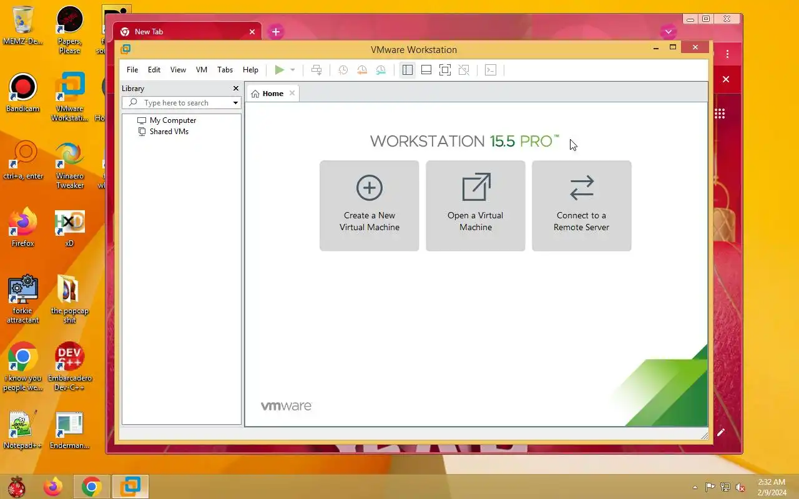Select the New Tab in Chrome window
799x499 pixels.
[187, 32]
